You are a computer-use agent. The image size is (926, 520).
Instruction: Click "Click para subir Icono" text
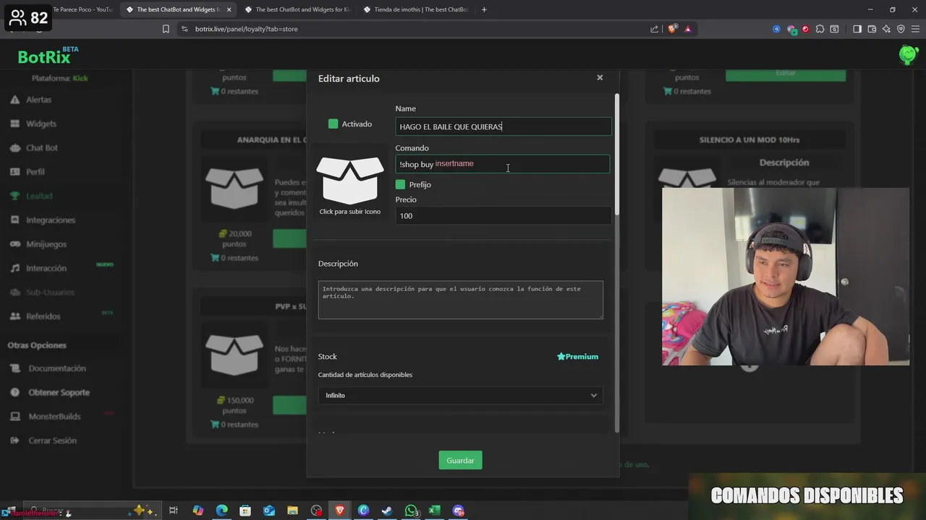coord(350,212)
